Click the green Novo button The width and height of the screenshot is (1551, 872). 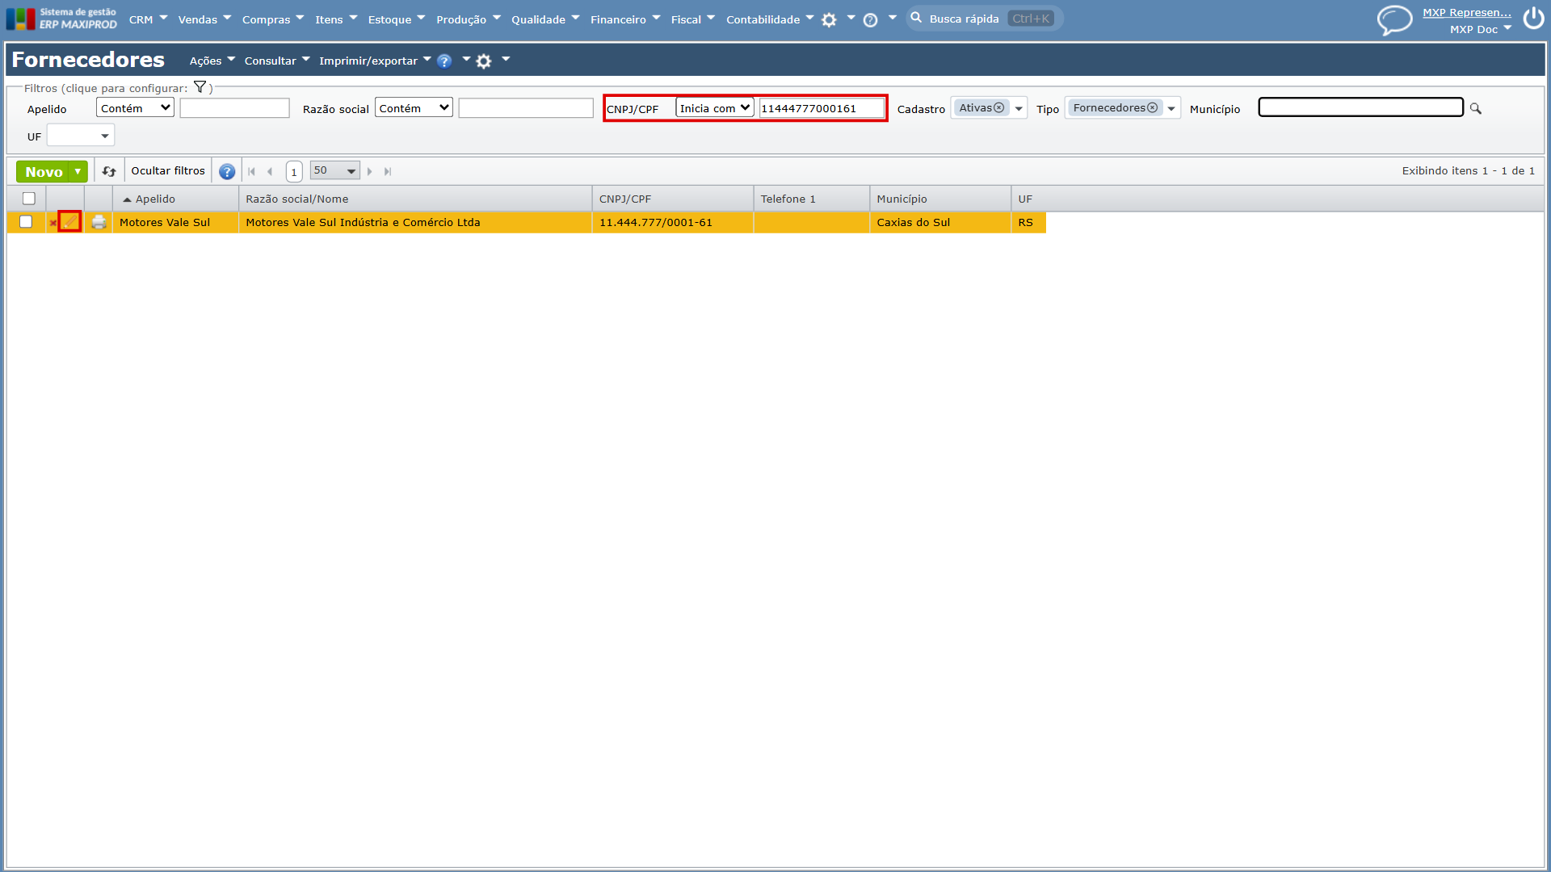tap(44, 171)
